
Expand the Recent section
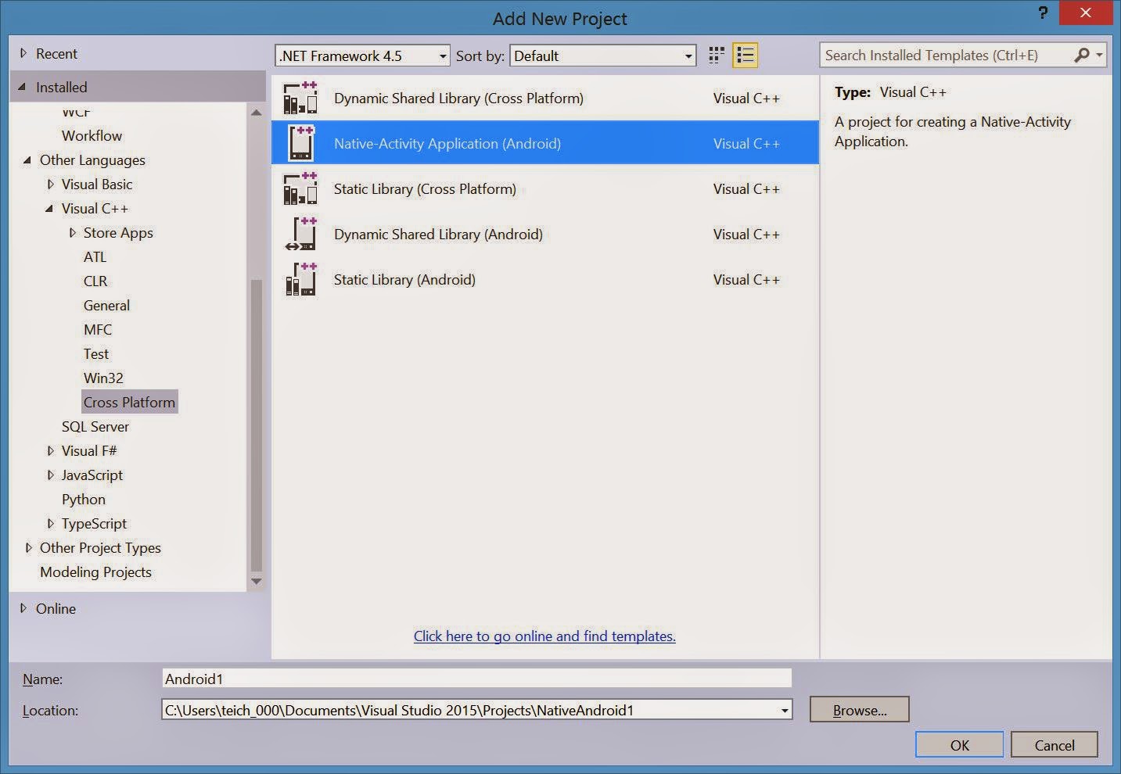click(23, 53)
